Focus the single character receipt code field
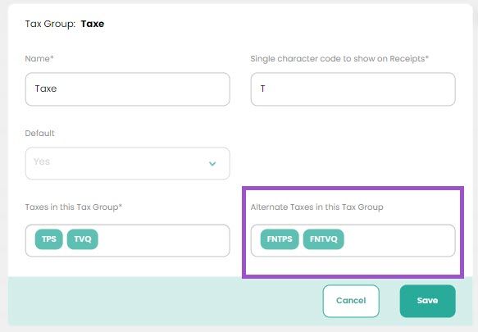The image size is (478, 332). 353,89
